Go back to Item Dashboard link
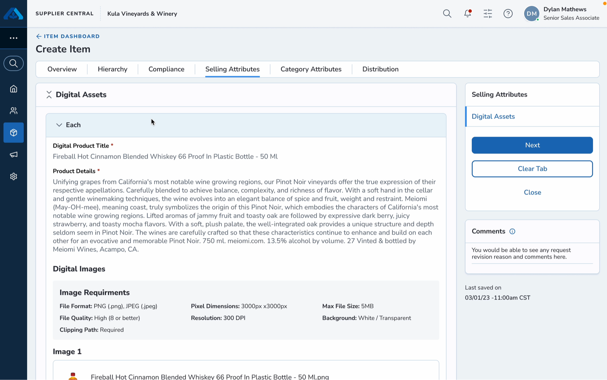 (x=68, y=36)
